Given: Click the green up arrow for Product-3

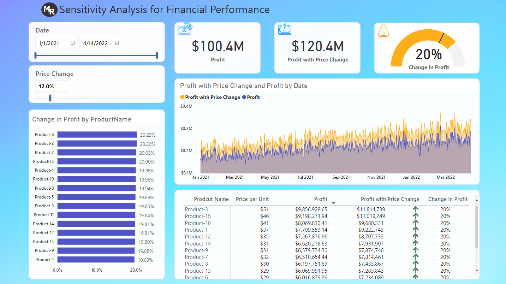Looking at the screenshot, I should (416, 209).
